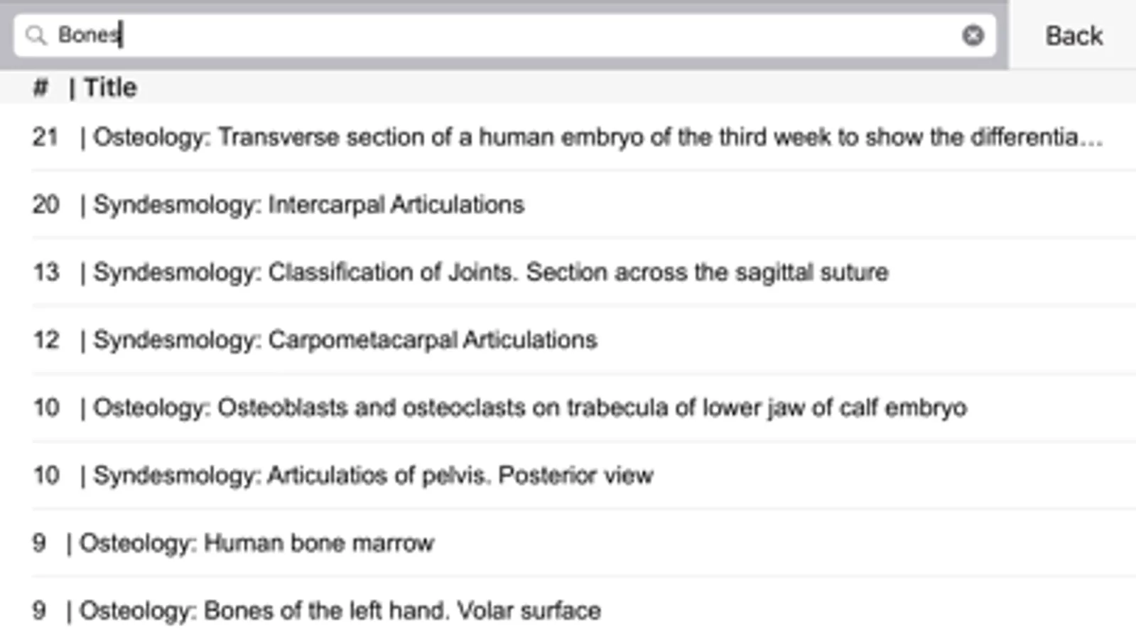Screen dimensions: 1136x639
Task: Select Syndesmology: Intercarpal Articulations entry
Action: click(x=309, y=204)
